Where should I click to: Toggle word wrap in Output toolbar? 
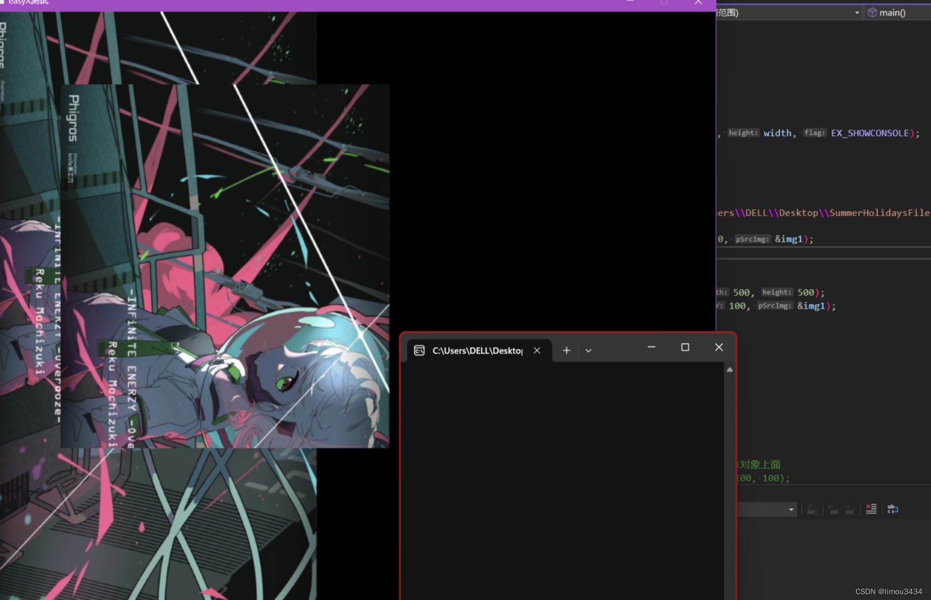[893, 509]
